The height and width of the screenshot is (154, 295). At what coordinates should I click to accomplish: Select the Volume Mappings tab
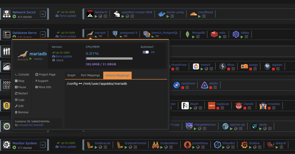coord(117,75)
